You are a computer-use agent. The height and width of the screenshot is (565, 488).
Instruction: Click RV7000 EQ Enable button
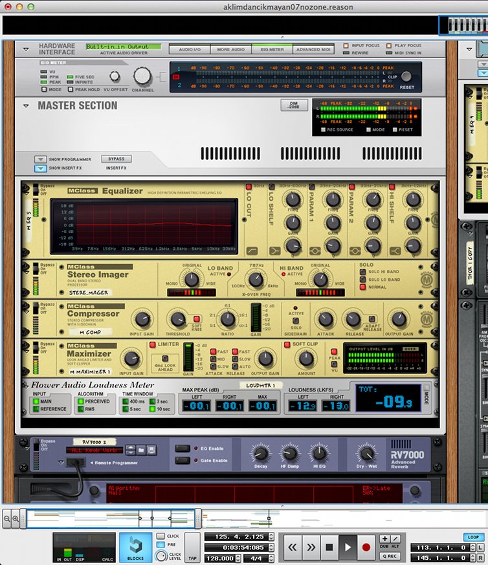[183, 449]
